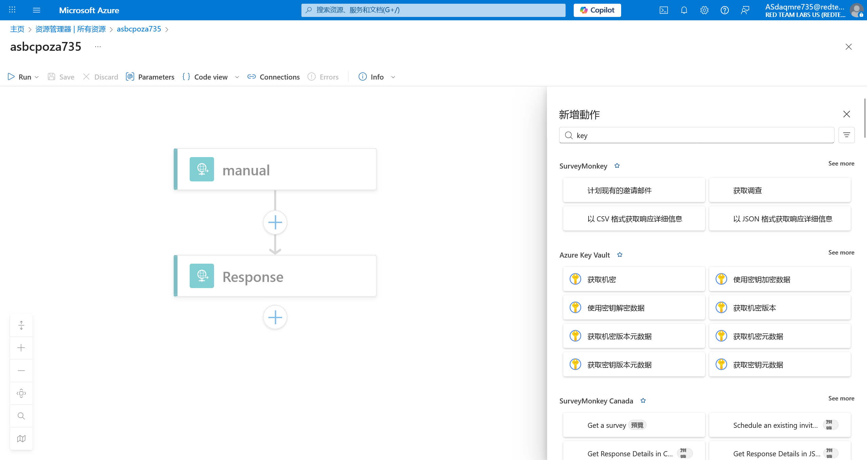867x460 pixels.
Task: Select the 获取机密 Key Vault action
Action: pos(634,279)
